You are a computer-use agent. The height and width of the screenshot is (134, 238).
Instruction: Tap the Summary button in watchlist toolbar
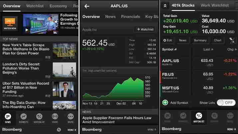pyautogui.click(x=200, y=40)
